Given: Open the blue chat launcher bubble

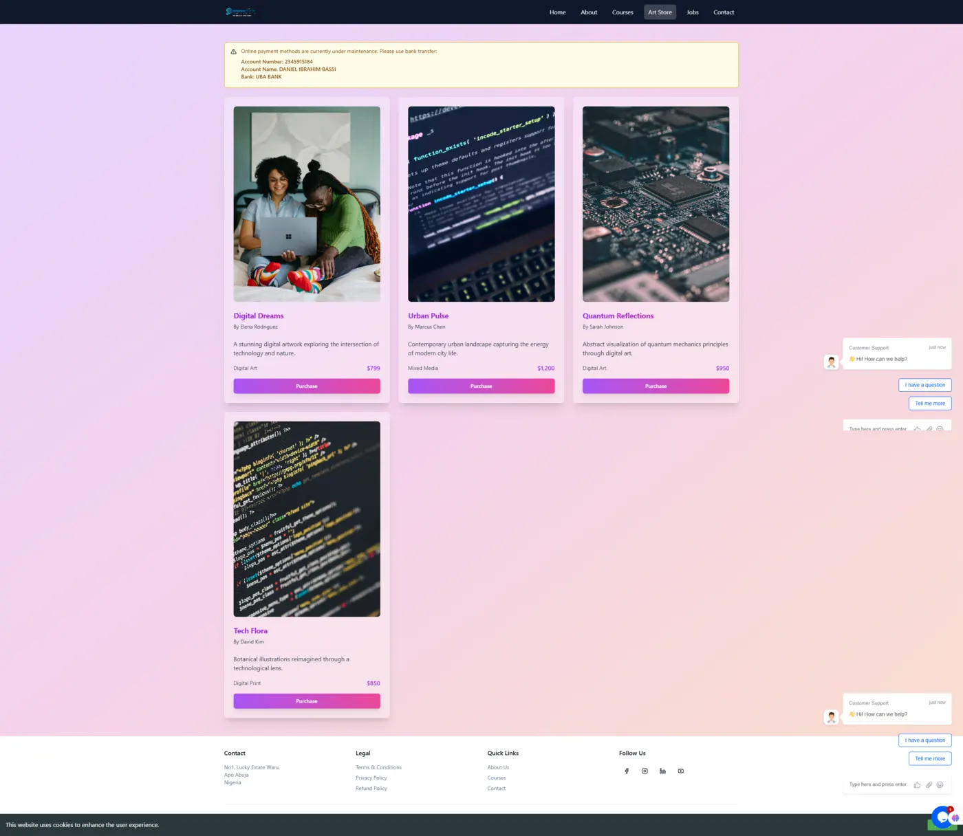Looking at the screenshot, I should point(942,817).
